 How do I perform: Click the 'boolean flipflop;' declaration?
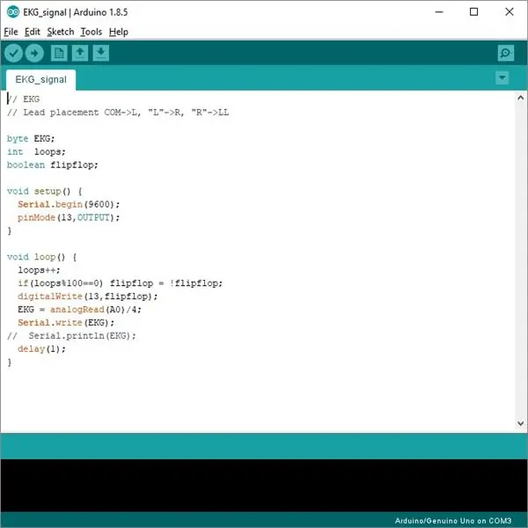pos(52,165)
